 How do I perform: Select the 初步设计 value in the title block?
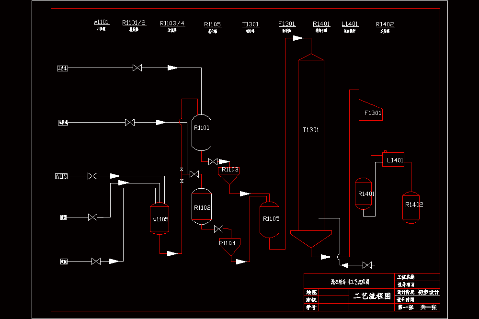[428, 292]
